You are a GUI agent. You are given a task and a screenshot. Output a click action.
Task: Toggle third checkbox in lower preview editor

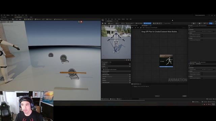tap(202, 78)
